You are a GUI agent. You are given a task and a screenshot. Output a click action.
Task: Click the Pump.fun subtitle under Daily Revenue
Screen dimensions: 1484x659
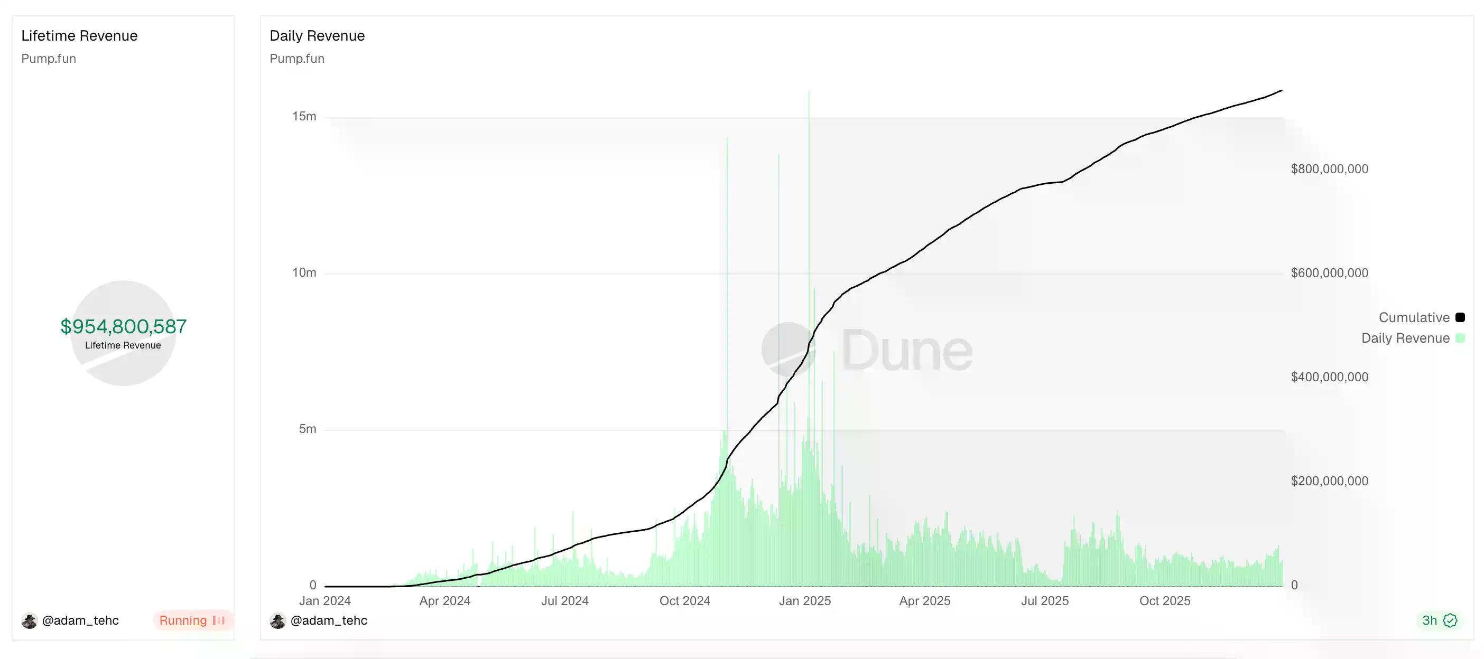296,59
